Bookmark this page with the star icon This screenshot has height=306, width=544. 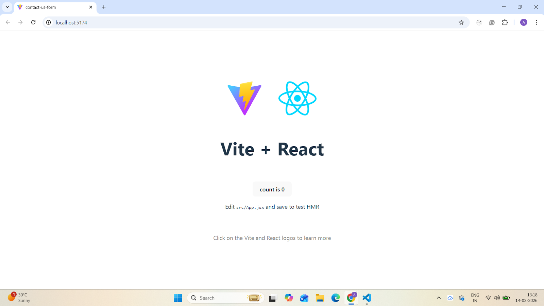tap(461, 22)
